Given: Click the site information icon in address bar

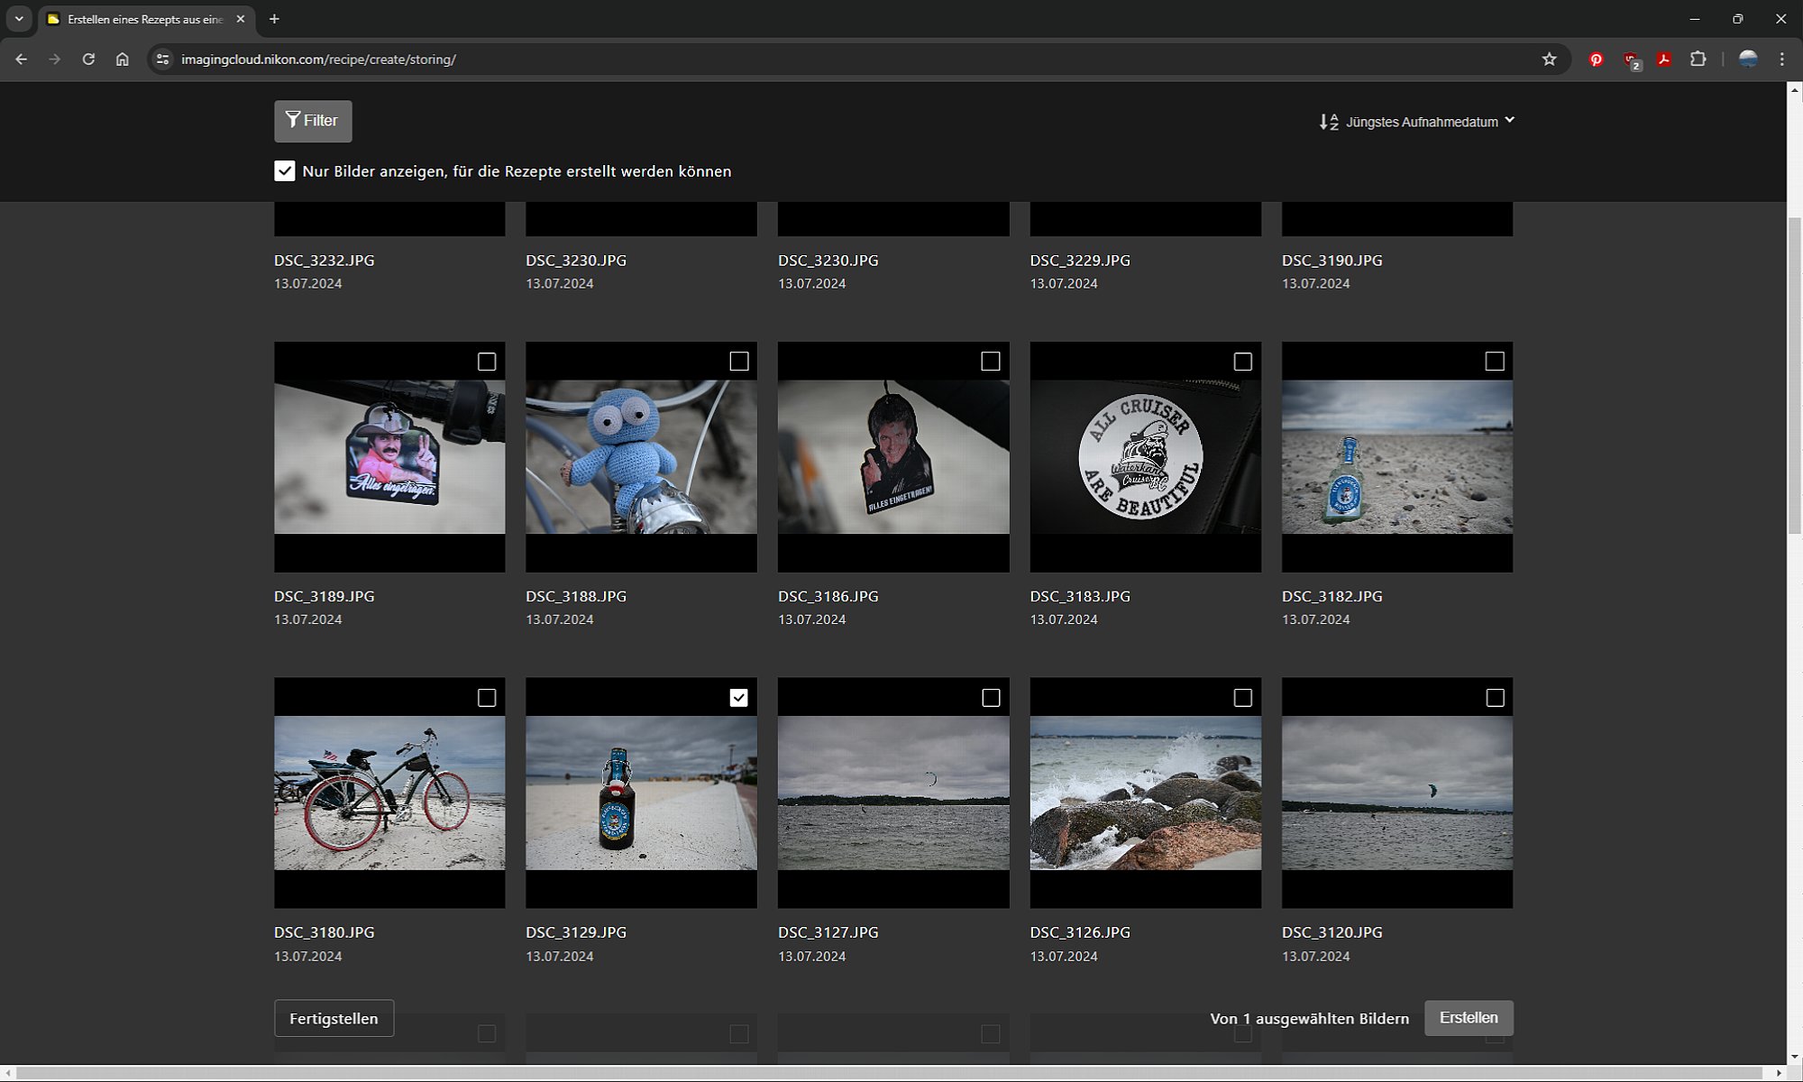Looking at the screenshot, I should point(162,60).
